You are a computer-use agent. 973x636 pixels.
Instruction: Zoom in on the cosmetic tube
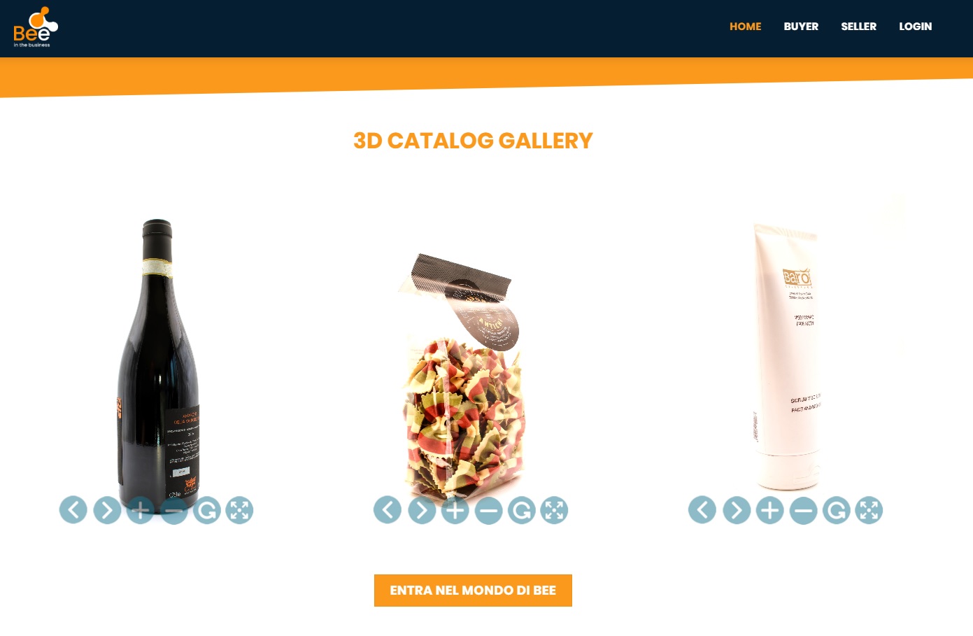[x=770, y=510]
